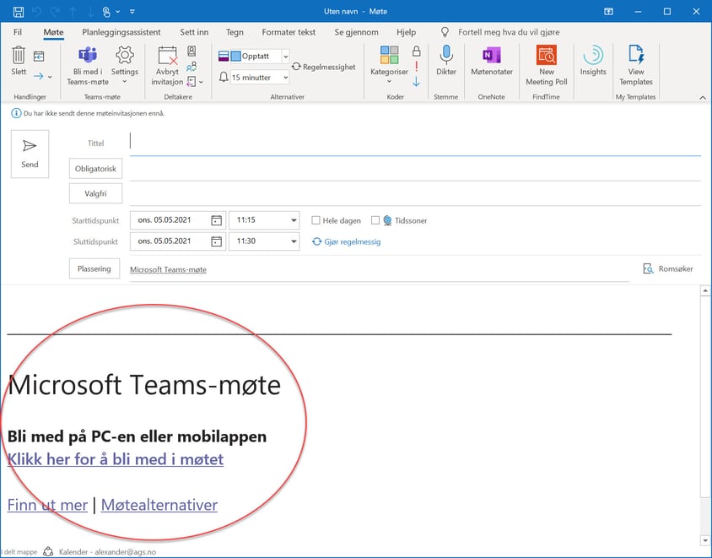Click the shared calendar icon in status bar
This screenshot has height=558, width=712.
tap(48, 551)
